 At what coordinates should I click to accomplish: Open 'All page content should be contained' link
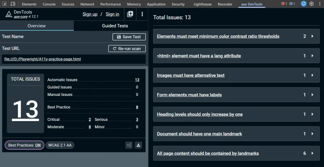coord(208,153)
